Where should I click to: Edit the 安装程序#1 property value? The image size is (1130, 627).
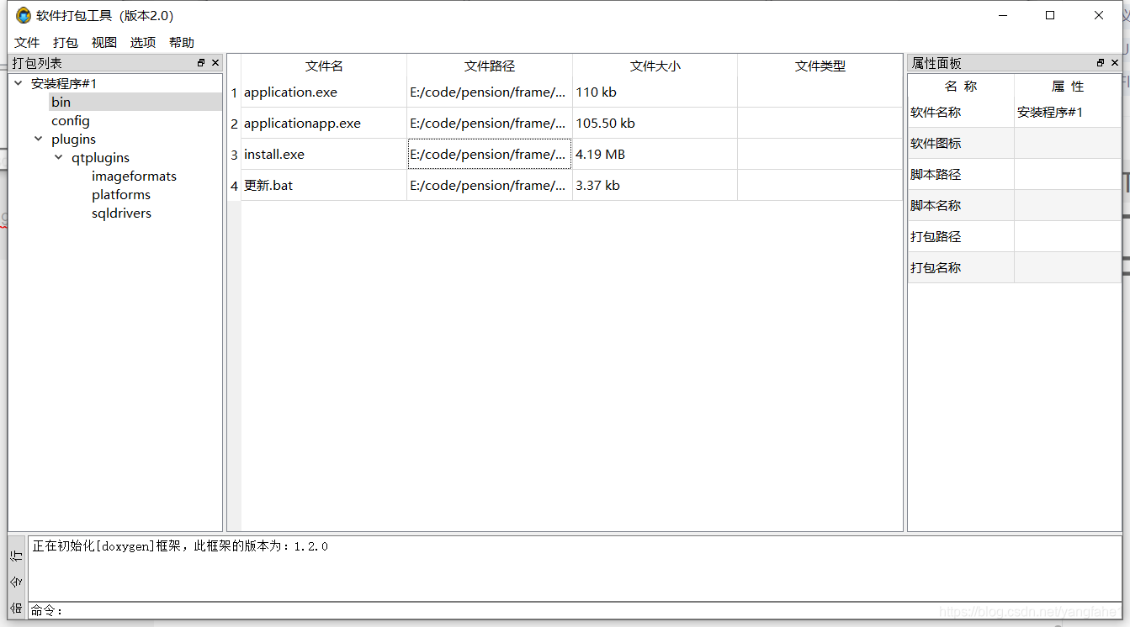(x=1068, y=113)
